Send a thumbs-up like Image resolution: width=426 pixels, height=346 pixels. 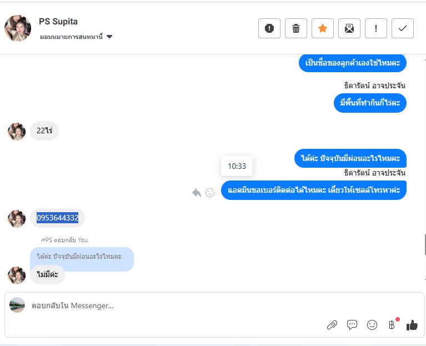pos(412,325)
